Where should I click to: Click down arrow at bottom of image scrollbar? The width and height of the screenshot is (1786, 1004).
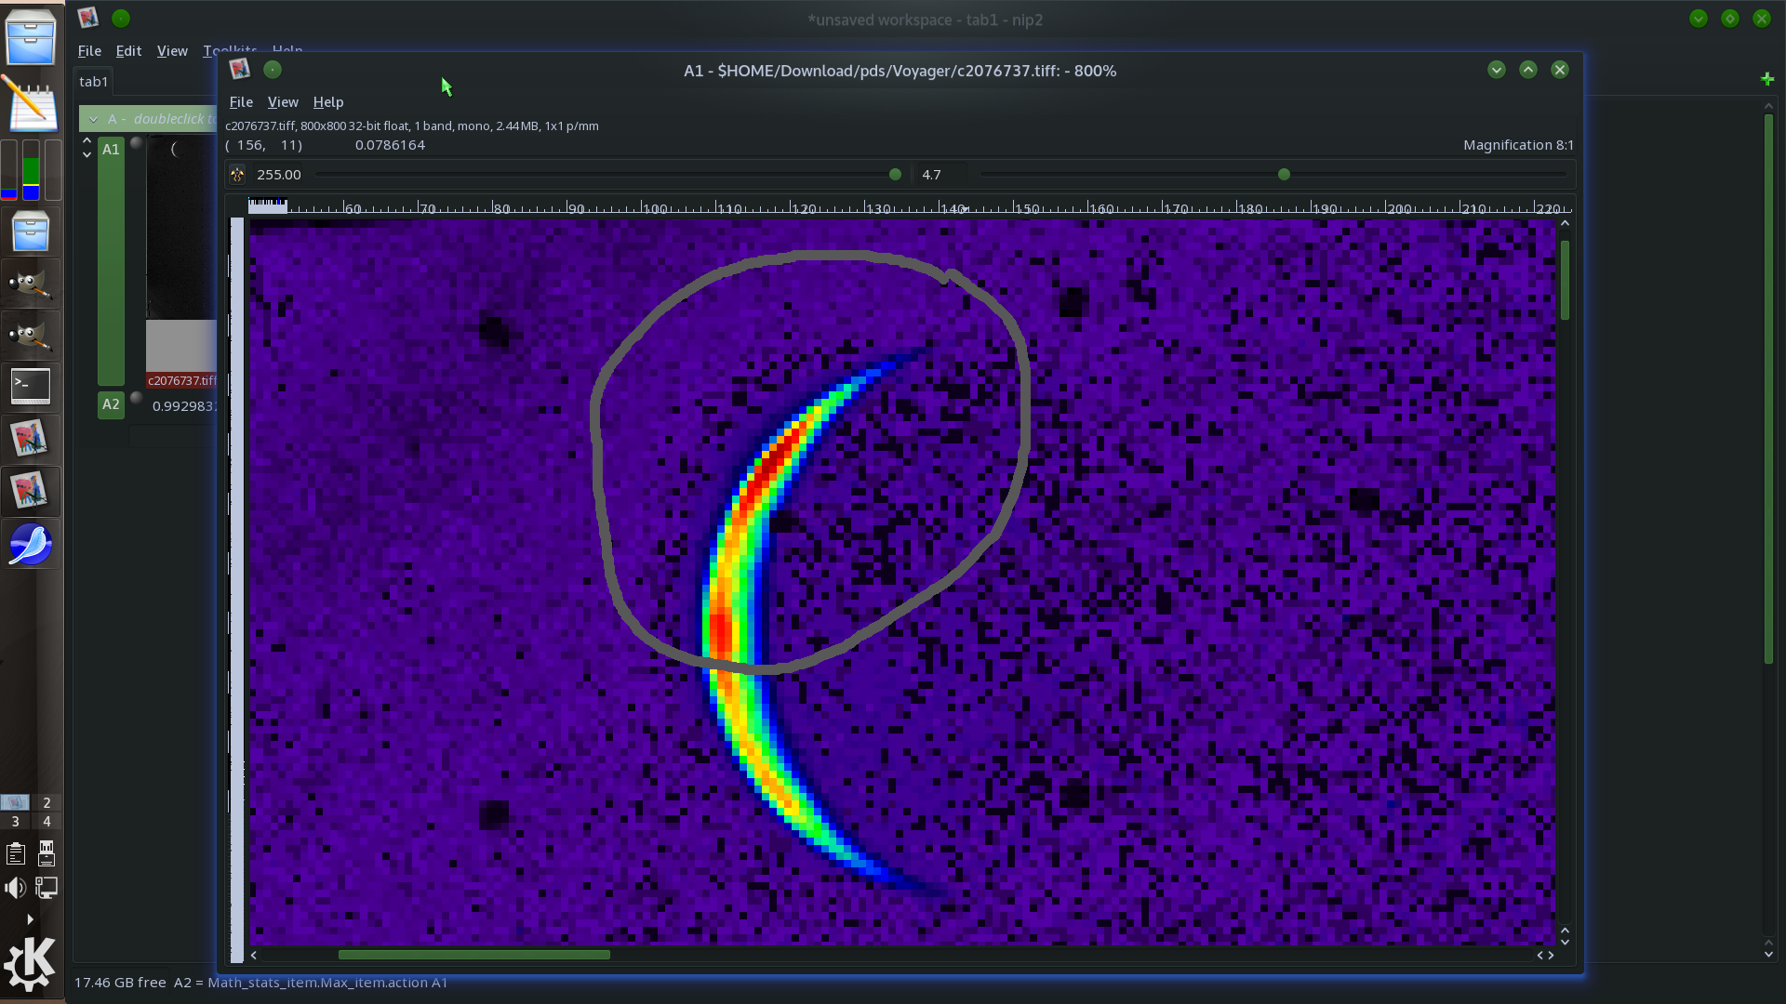click(x=1566, y=943)
